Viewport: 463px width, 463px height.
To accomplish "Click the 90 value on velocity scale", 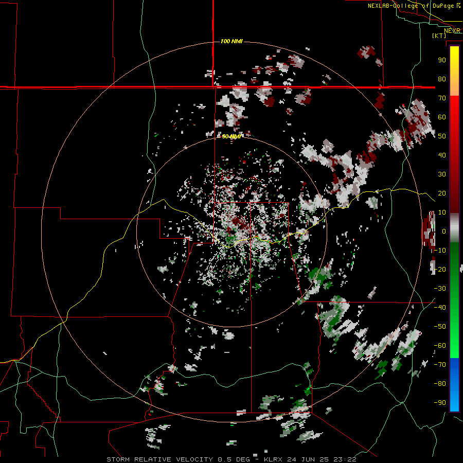I will coord(442,60).
